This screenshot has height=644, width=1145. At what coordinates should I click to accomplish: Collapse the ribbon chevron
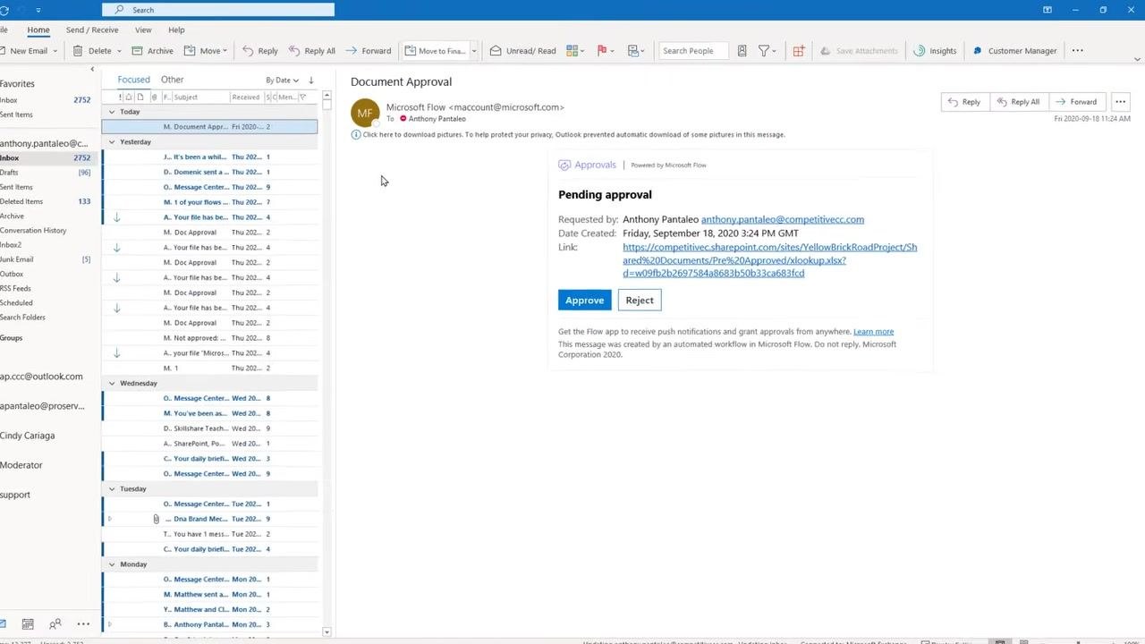click(1138, 59)
